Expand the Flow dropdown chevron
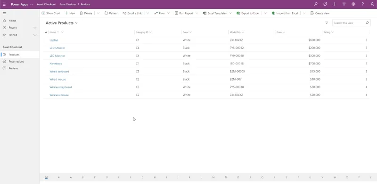 pos(169,13)
